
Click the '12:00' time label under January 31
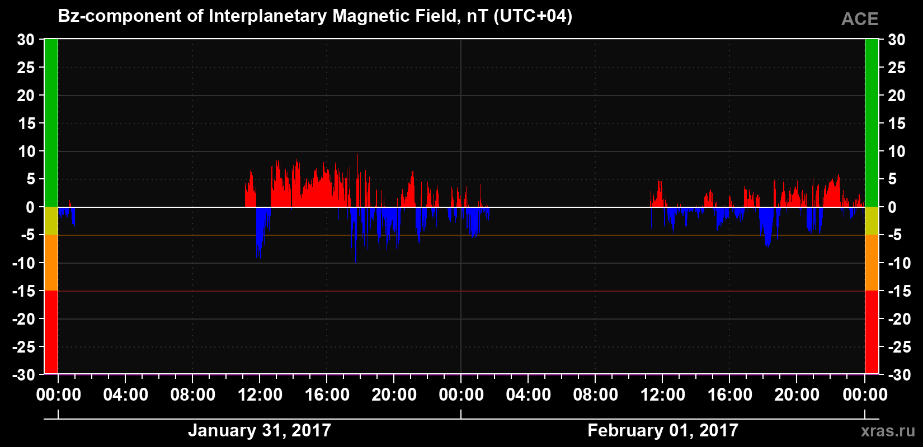point(260,394)
